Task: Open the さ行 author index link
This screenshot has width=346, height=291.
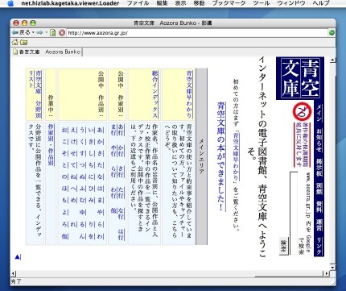Action: pyautogui.click(x=121, y=171)
